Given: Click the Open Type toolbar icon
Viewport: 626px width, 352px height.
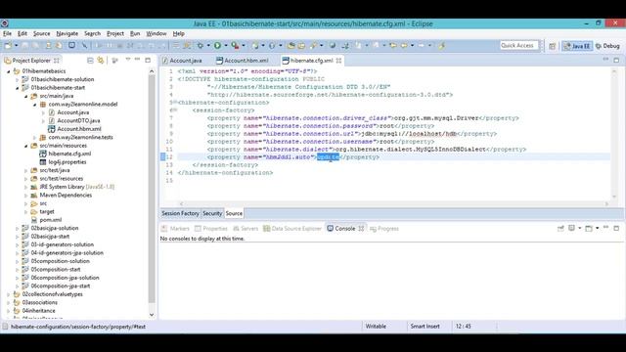Looking at the screenshot, I should click(x=291, y=46).
